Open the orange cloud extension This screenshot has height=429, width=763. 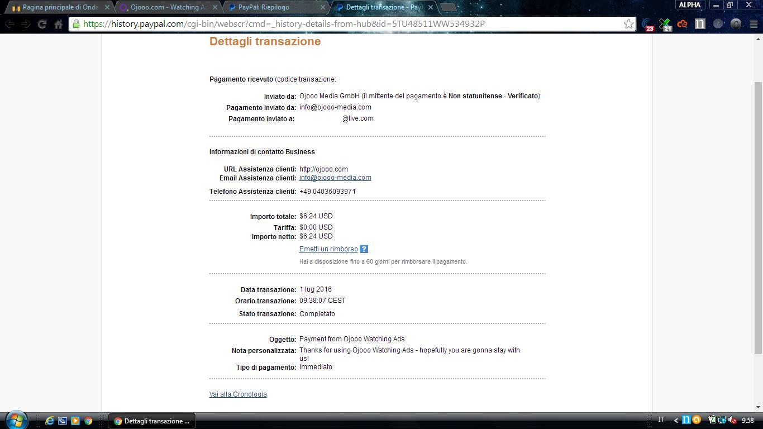click(682, 24)
